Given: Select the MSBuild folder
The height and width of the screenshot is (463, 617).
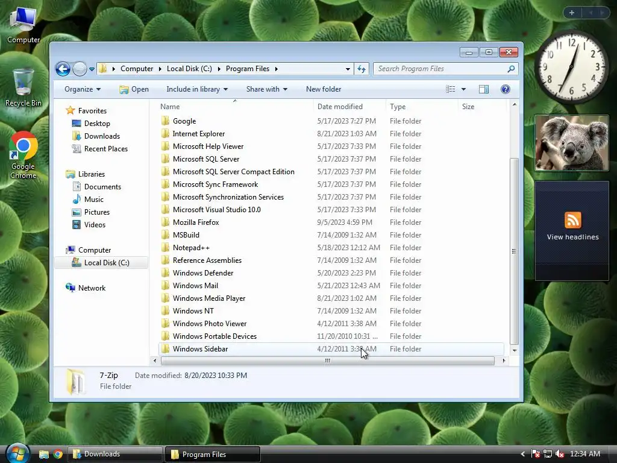Looking at the screenshot, I should 186,235.
